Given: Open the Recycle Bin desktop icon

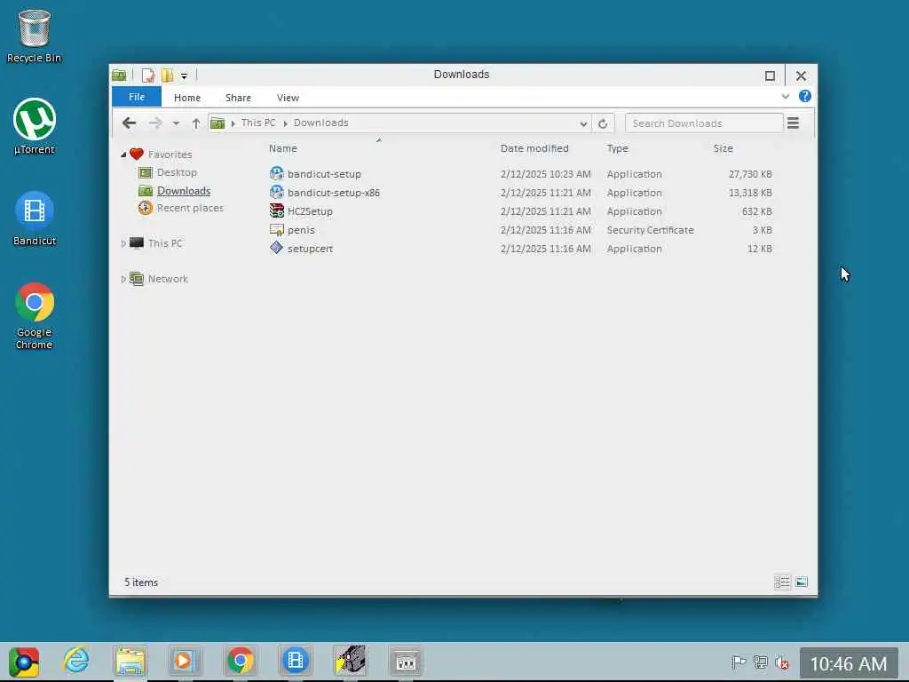Looking at the screenshot, I should coord(35,36).
